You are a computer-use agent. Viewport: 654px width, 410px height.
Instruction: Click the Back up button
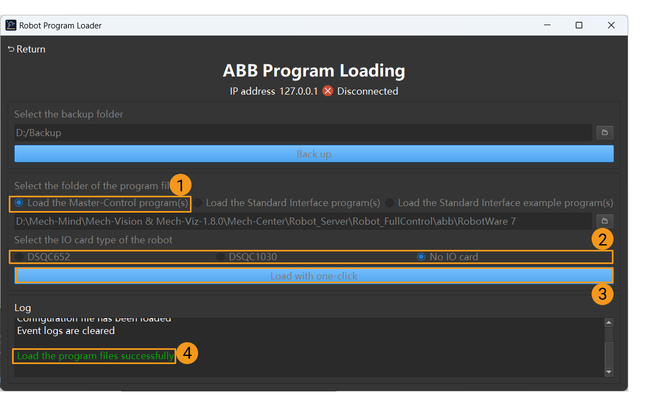click(314, 154)
